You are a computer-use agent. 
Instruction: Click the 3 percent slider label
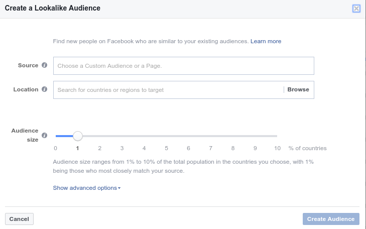click(x=122, y=148)
